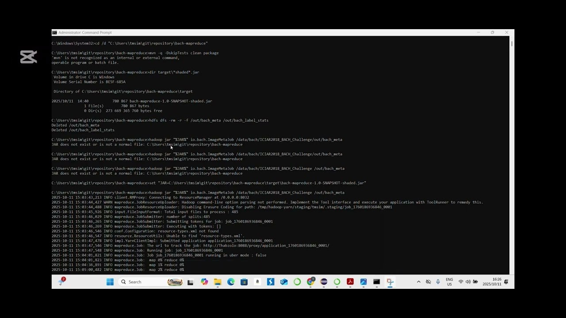The image size is (566, 318).
Task: Click the terminal vertical scrollbar thumb
Action: click(x=512, y=43)
